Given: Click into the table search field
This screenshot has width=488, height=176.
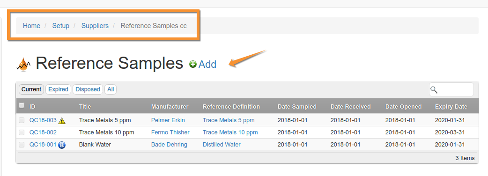Looking at the screenshot, I should coord(451,89).
